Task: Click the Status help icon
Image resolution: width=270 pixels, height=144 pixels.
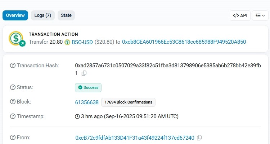Action: click(x=13, y=87)
